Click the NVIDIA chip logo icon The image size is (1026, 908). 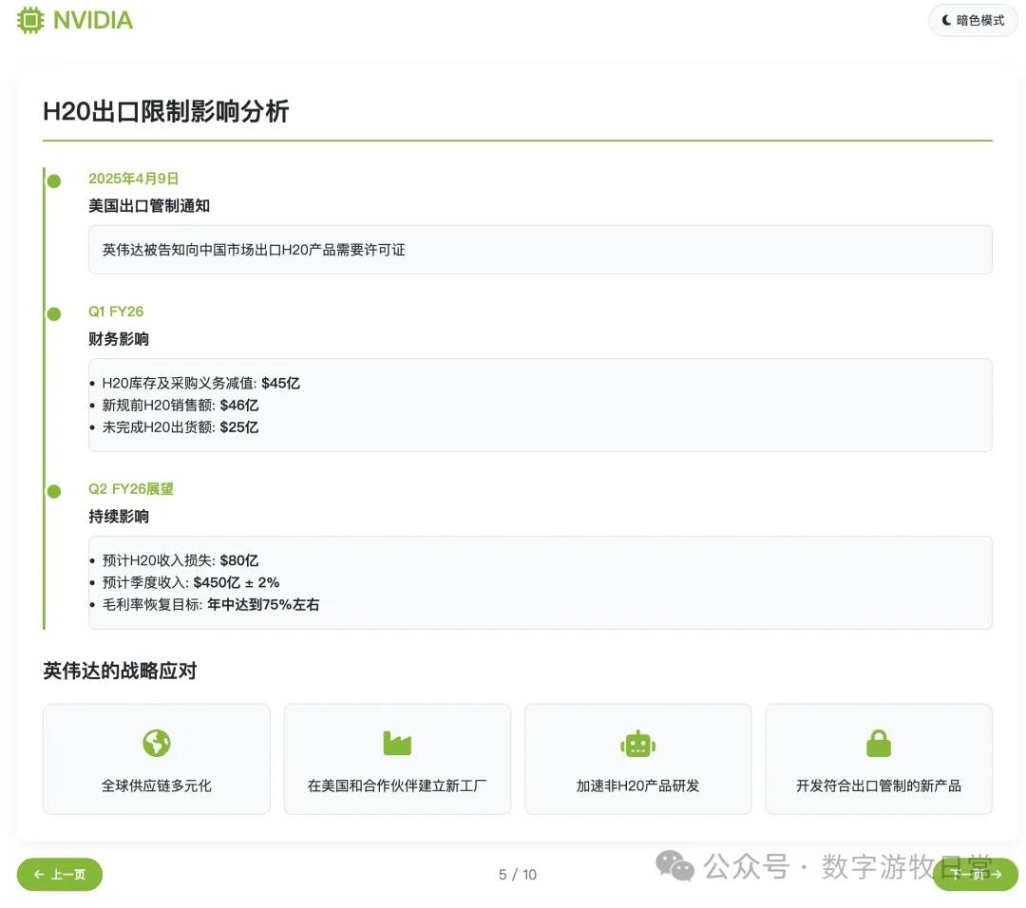pyautogui.click(x=29, y=20)
